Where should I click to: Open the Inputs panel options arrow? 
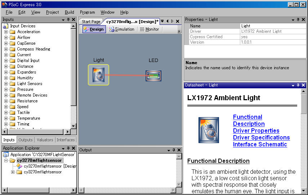(x=63, y=20)
